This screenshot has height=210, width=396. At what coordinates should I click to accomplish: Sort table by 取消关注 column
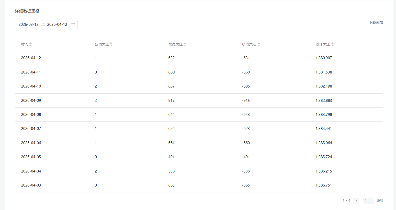(185, 44)
